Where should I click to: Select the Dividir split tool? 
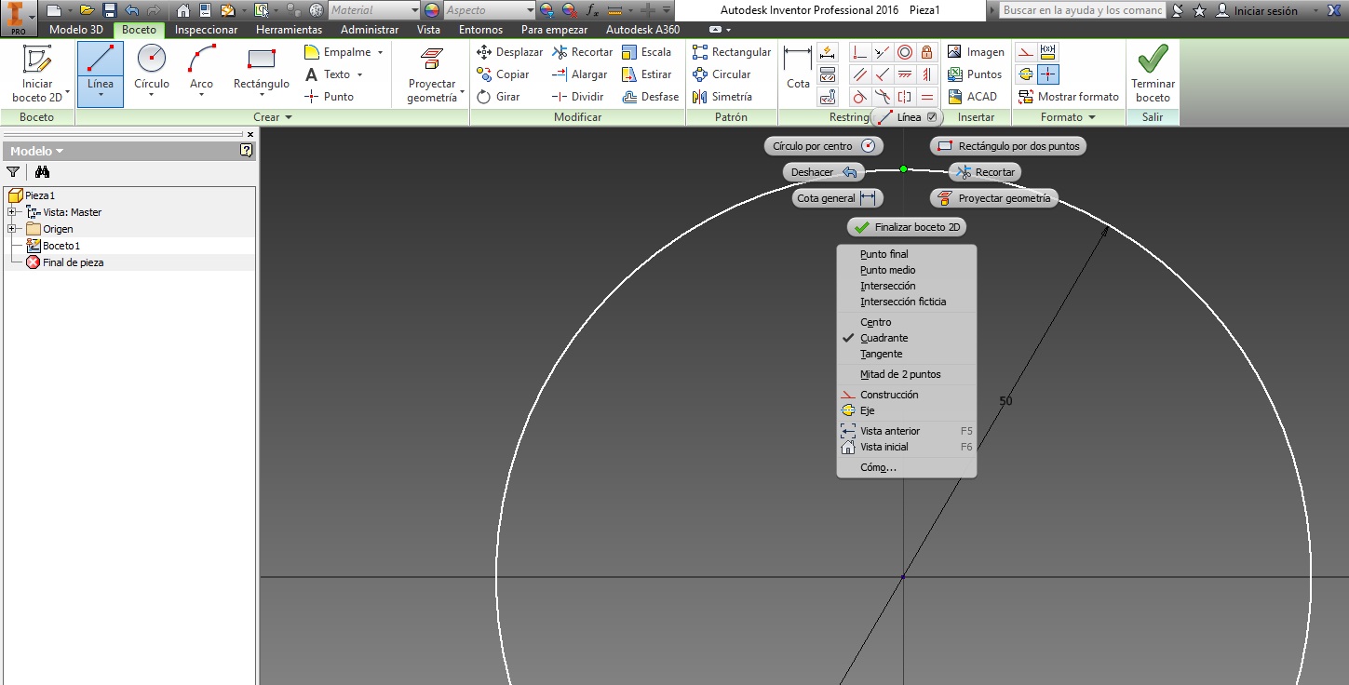click(578, 97)
